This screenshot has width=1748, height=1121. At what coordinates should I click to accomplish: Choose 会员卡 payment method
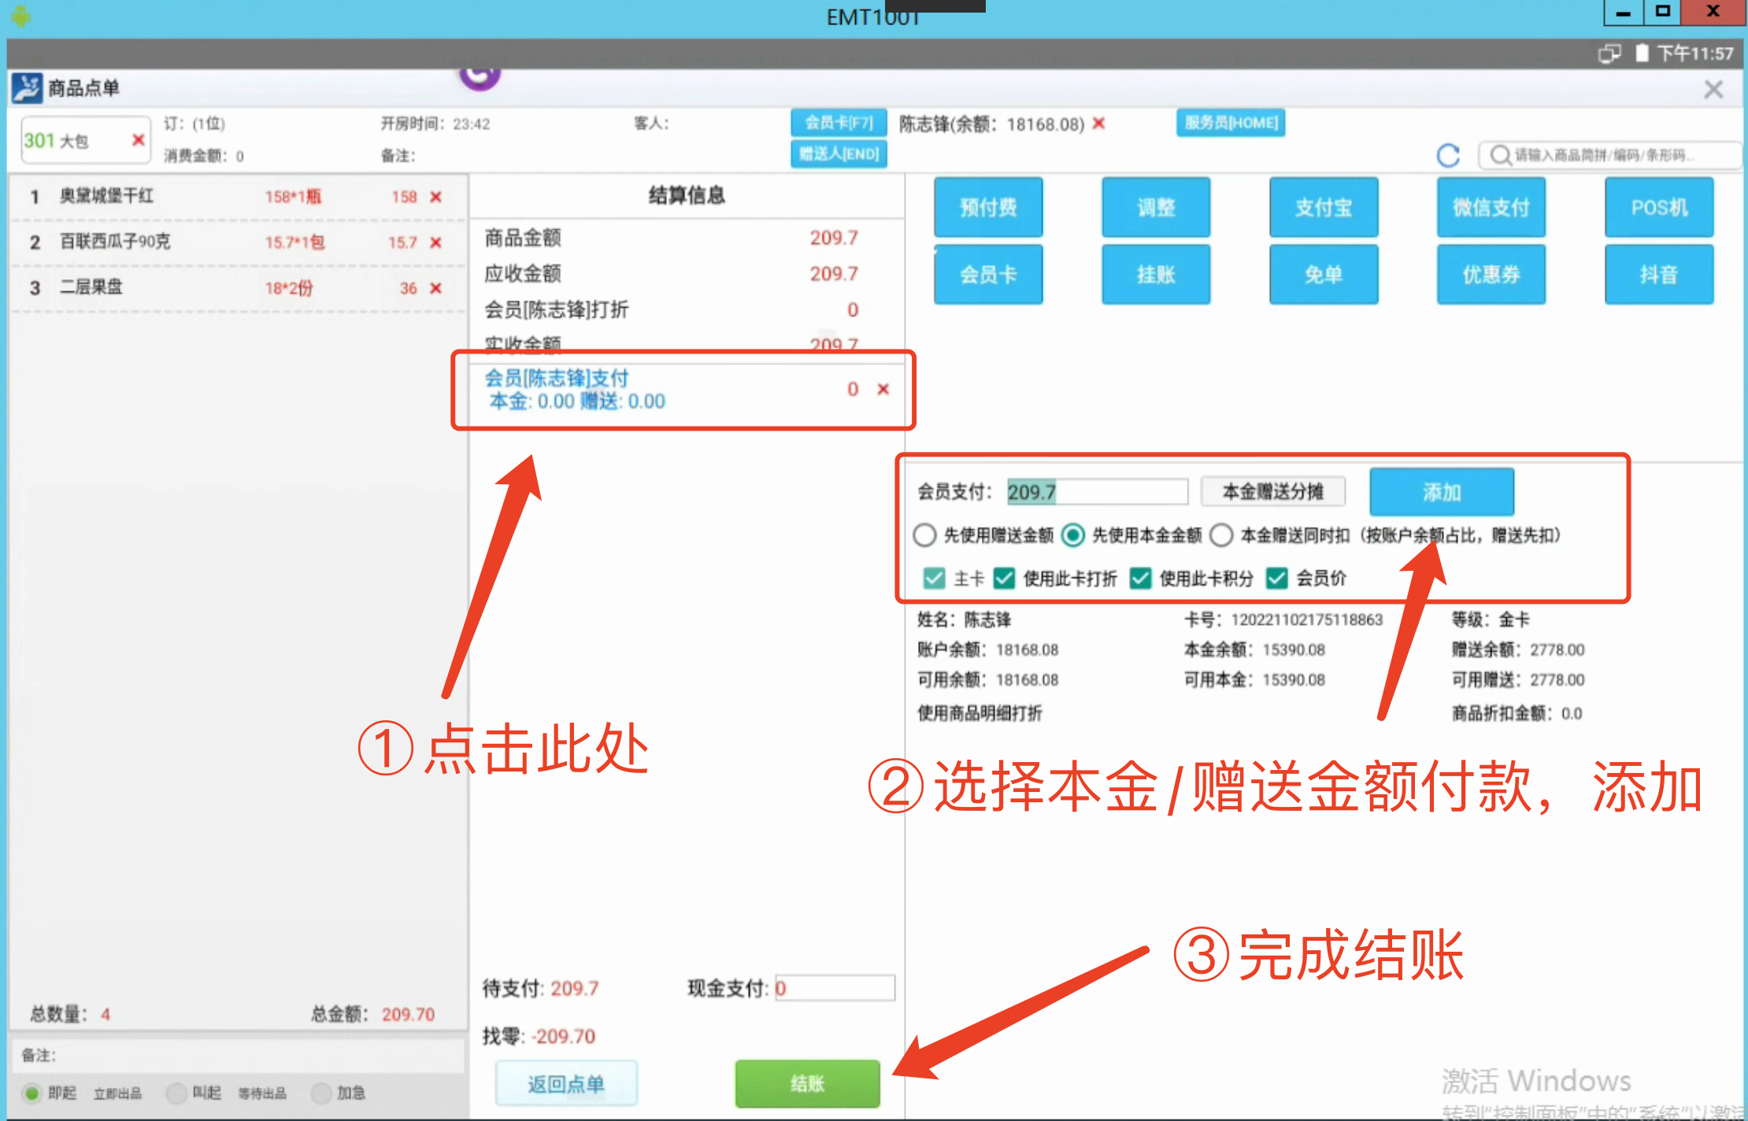point(988,274)
